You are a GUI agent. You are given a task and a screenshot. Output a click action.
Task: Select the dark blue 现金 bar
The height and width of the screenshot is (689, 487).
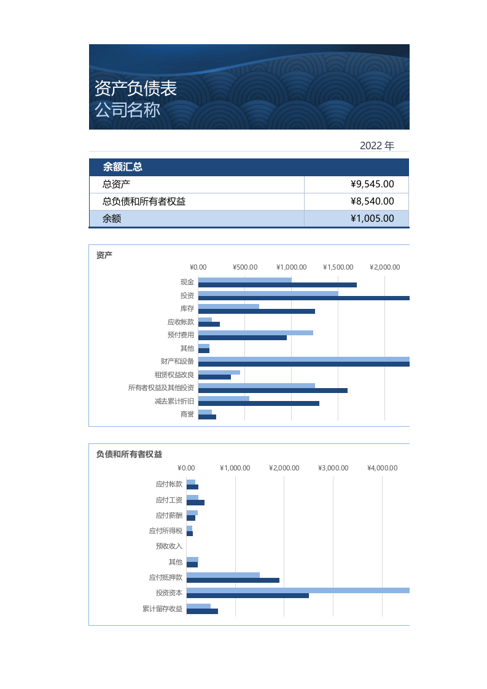click(x=278, y=285)
